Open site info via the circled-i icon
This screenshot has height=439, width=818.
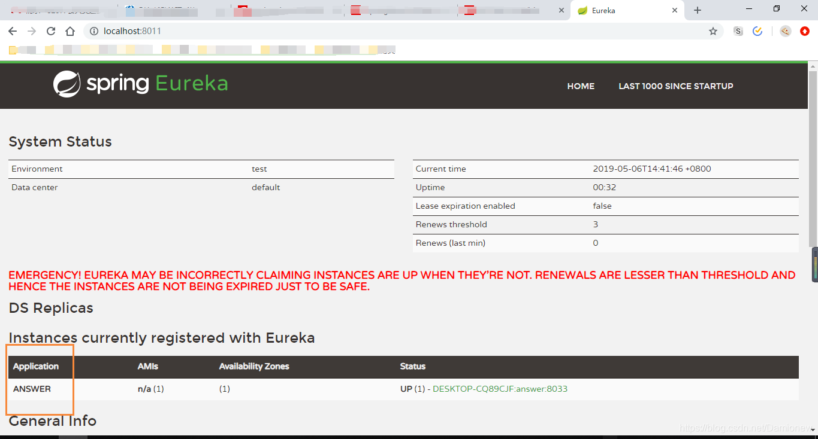pyautogui.click(x=95, y=31)
